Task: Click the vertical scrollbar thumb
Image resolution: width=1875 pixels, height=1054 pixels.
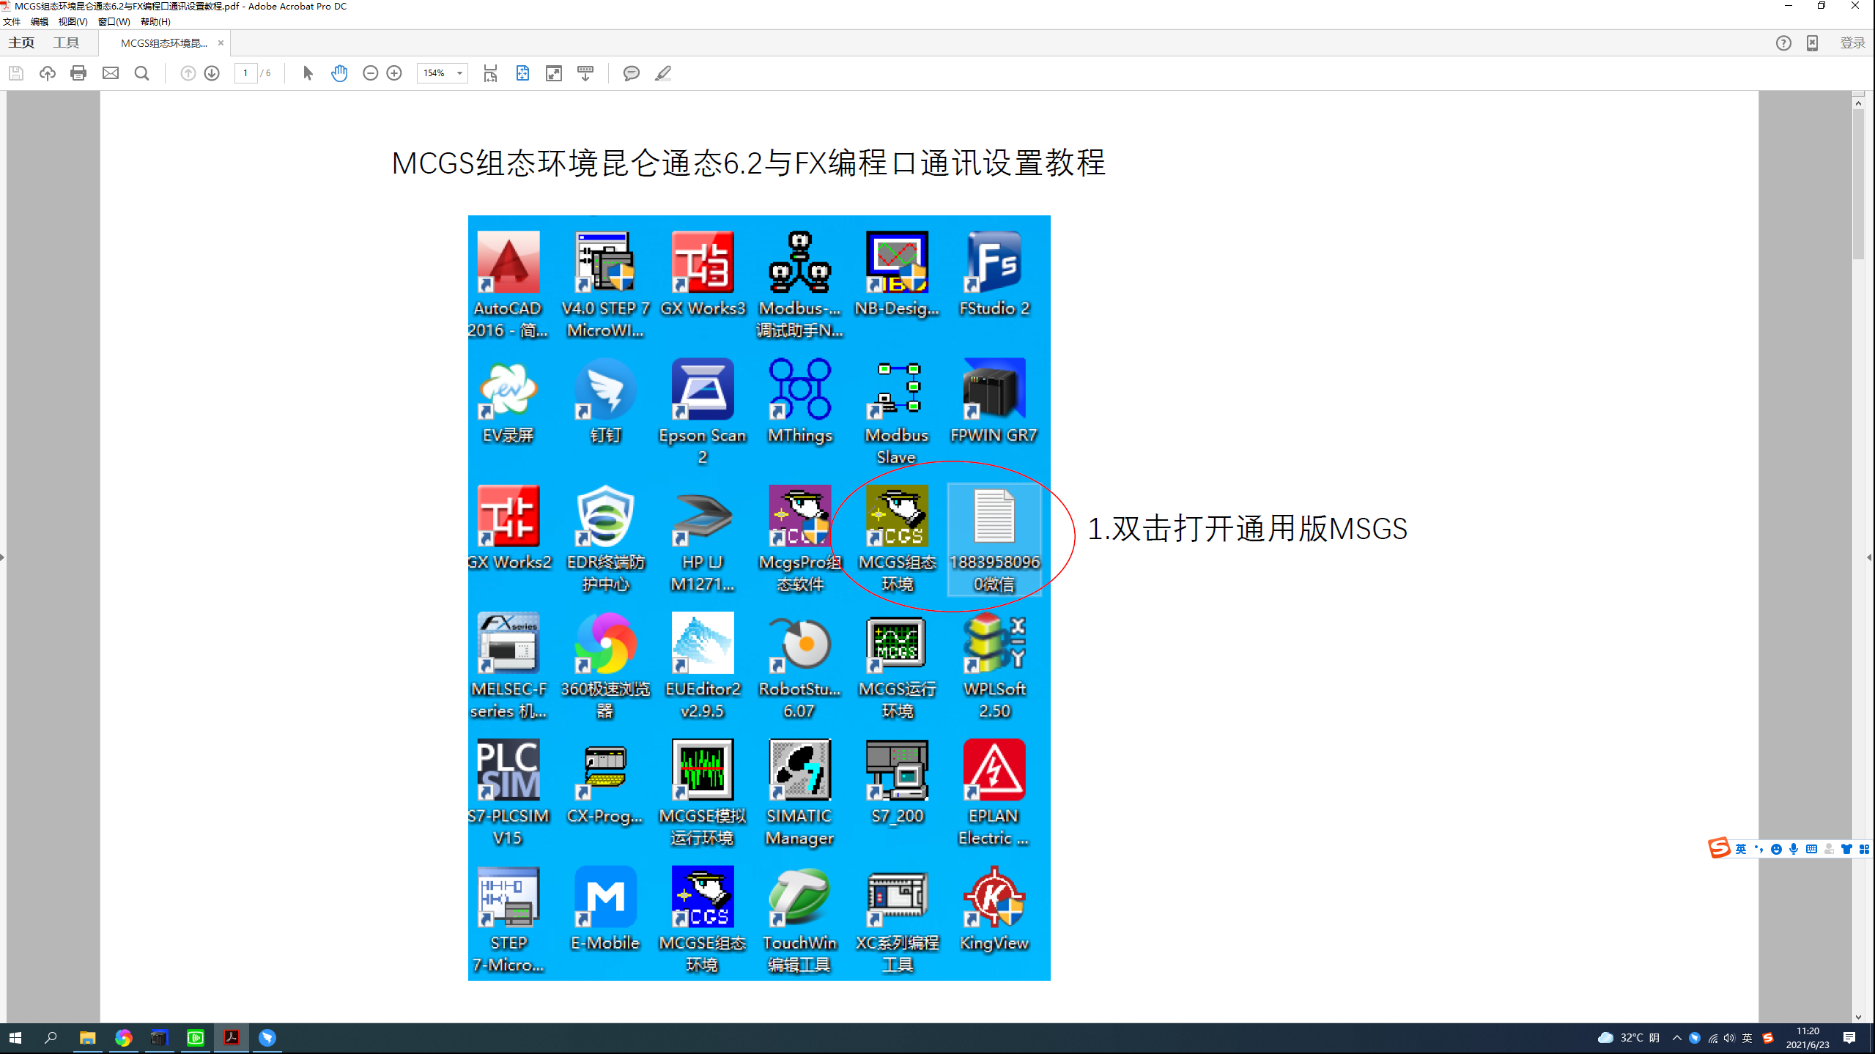Action: 1858,183
